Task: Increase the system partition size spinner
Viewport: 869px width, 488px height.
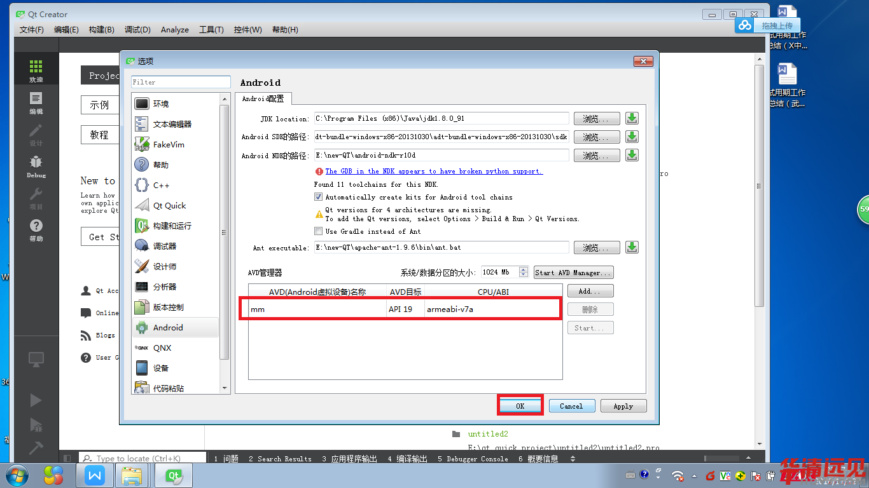Action: [x=524, y=269]
